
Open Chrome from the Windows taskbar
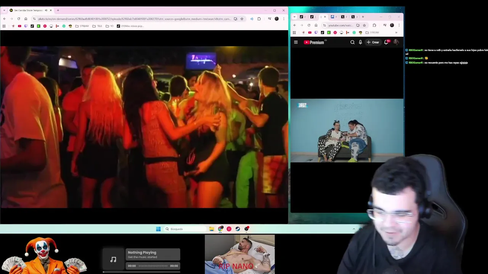220,229
